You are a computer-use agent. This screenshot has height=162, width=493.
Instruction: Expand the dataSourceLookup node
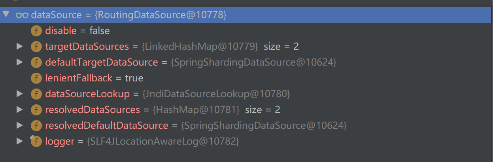[x=19, y=94]
